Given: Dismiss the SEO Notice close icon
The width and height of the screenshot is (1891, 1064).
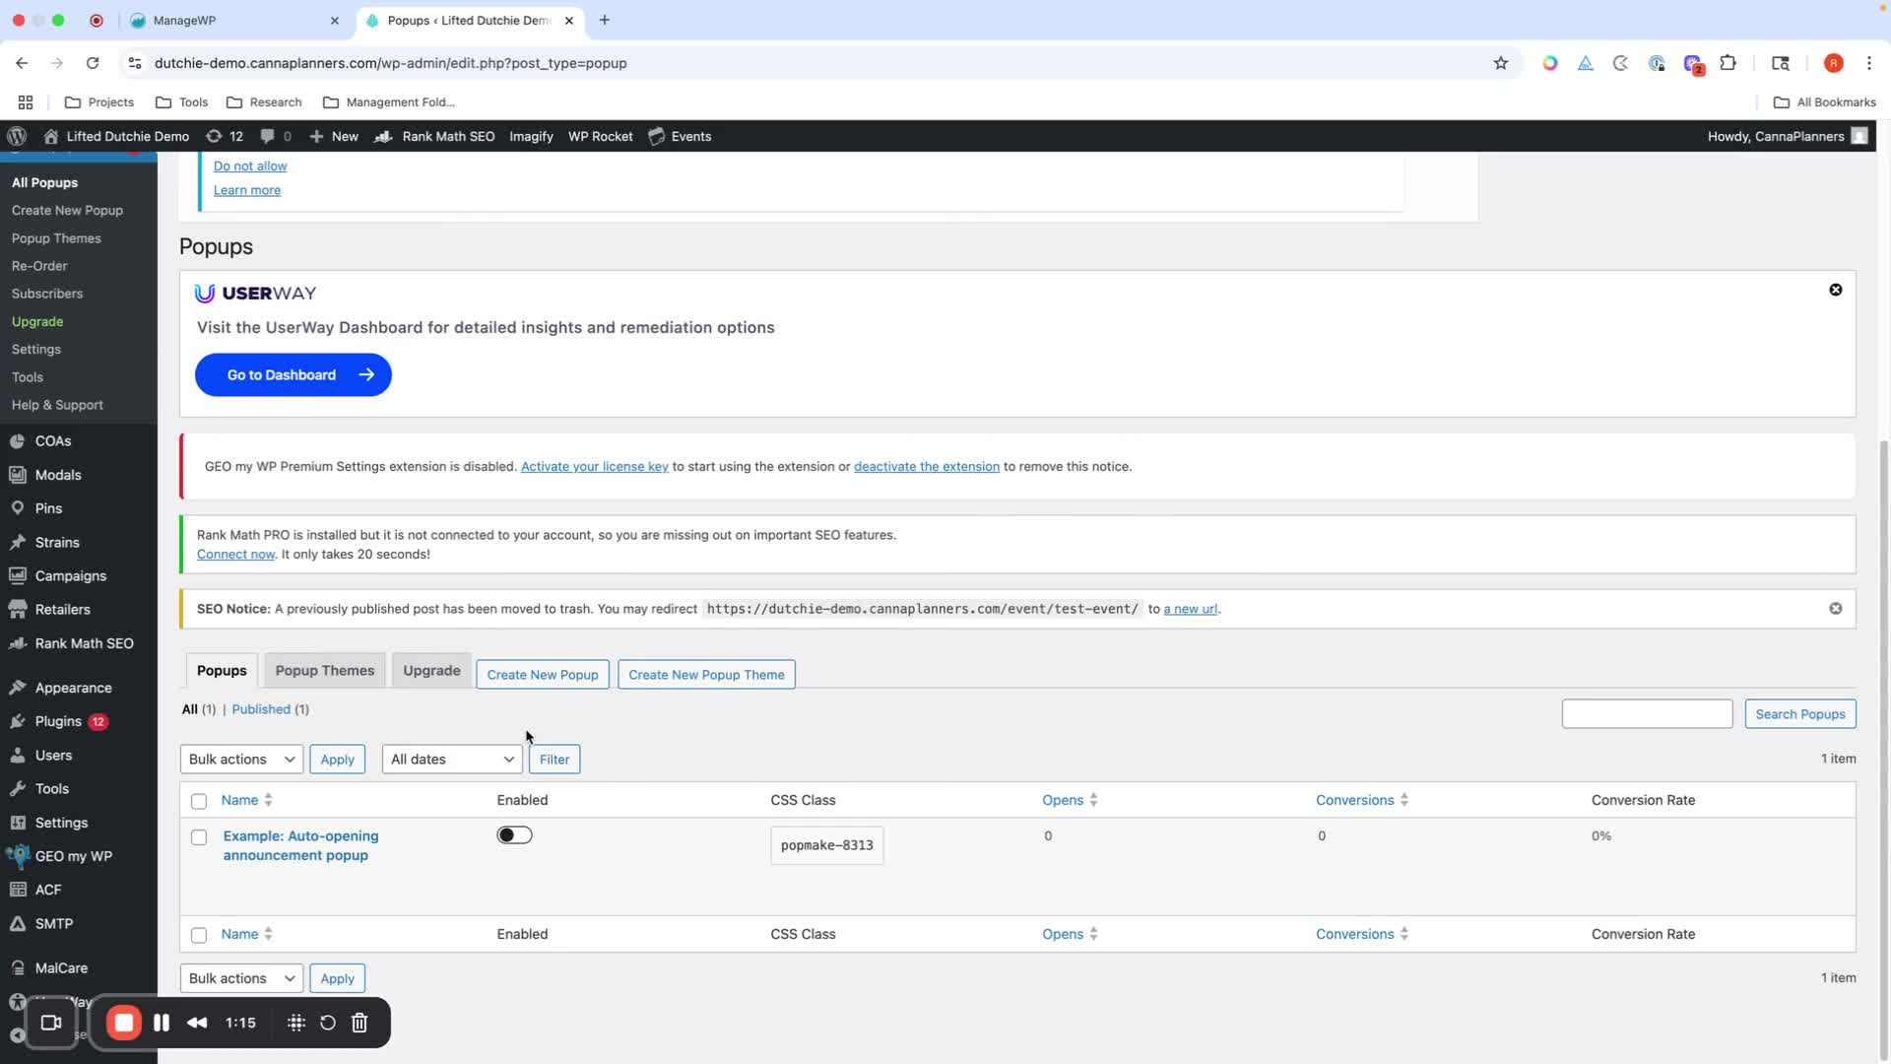Looking at the screenshot, I should click(1835, 609).
